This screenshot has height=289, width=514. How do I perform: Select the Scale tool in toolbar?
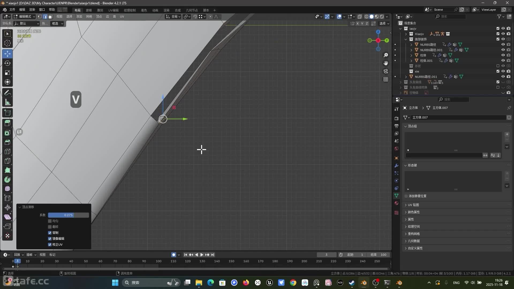coord(7,73)
